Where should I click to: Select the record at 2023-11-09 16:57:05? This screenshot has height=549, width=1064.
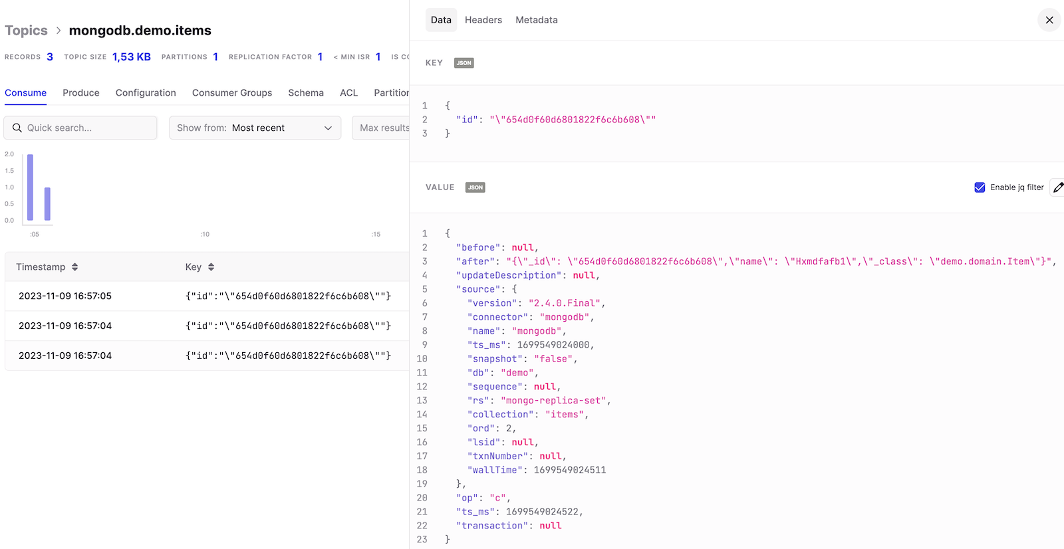(x=207, y=296)
